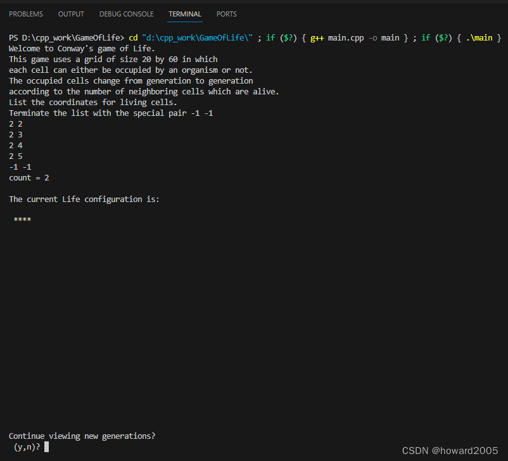
Task: Click the g++ command in terminal
Action: click(317, 38)
